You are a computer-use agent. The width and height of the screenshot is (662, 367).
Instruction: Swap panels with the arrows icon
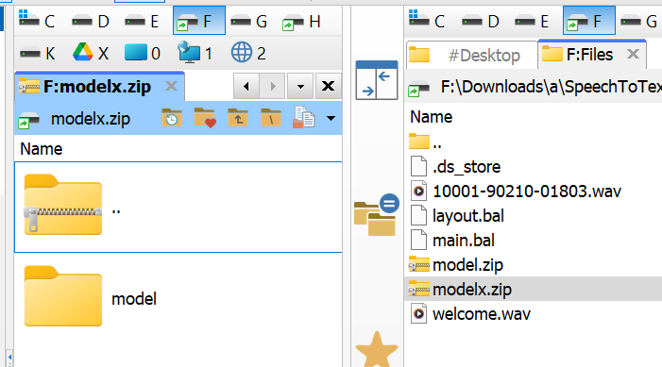tap(377, 80)
